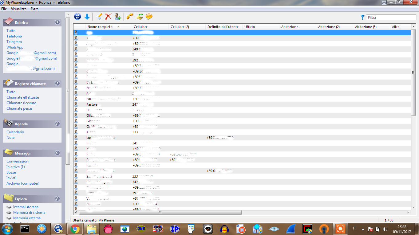The image size is (419, 235).
Task: Open In arrivo (1) messages
Action: pyautogui.click(x=16, y=167)
